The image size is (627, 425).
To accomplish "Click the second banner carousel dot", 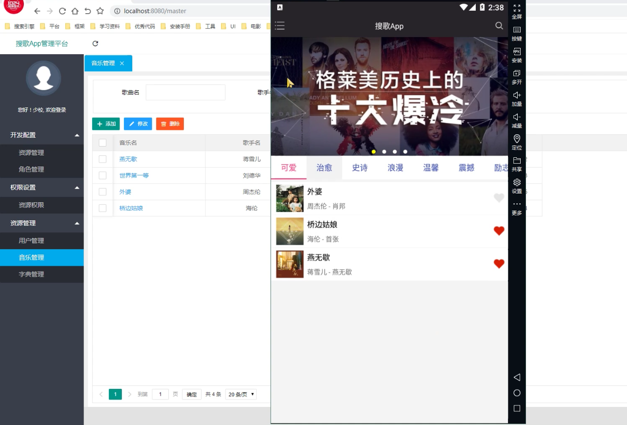I will (384, 151).
